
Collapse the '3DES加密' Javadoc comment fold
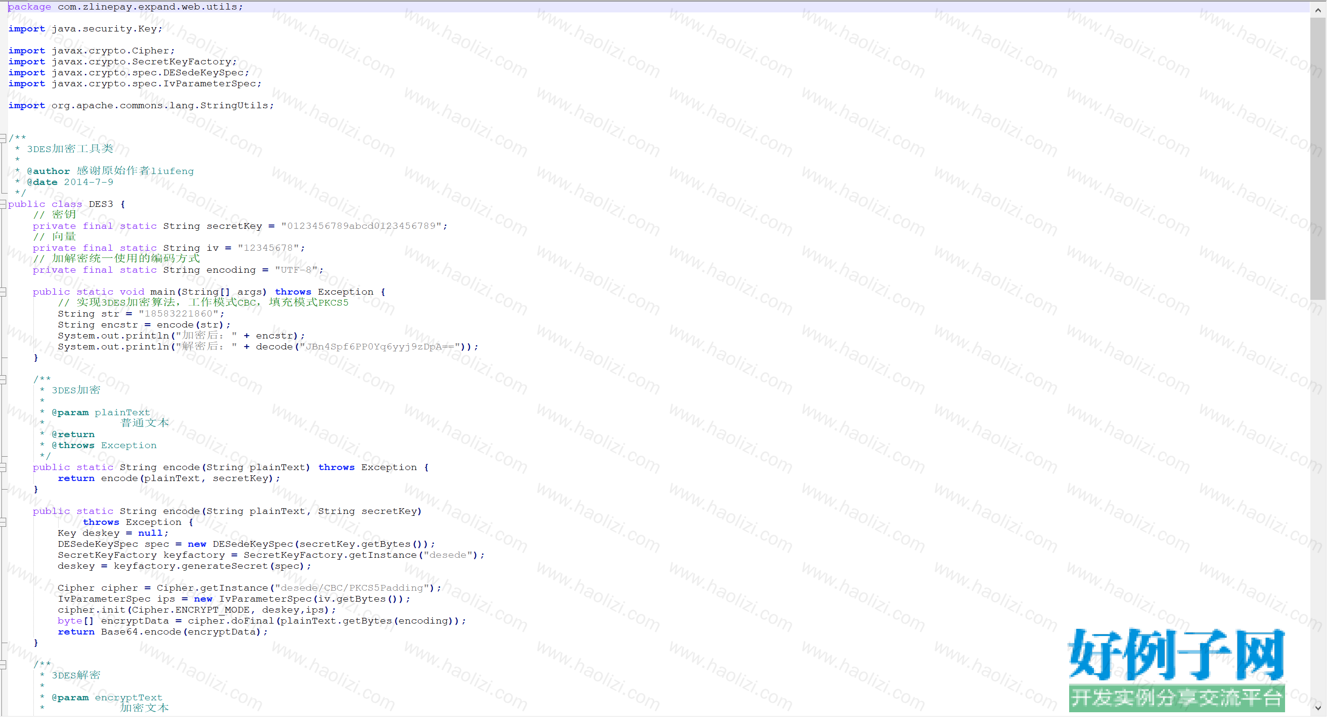coord(3,379)
